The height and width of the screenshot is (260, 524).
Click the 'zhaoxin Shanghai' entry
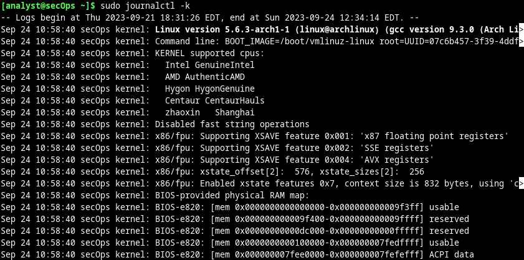(209, 112)
